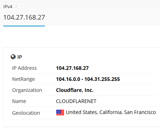Click the United States flag icon
The width and height of the screenshot is (160, 129).
(60, 113)
